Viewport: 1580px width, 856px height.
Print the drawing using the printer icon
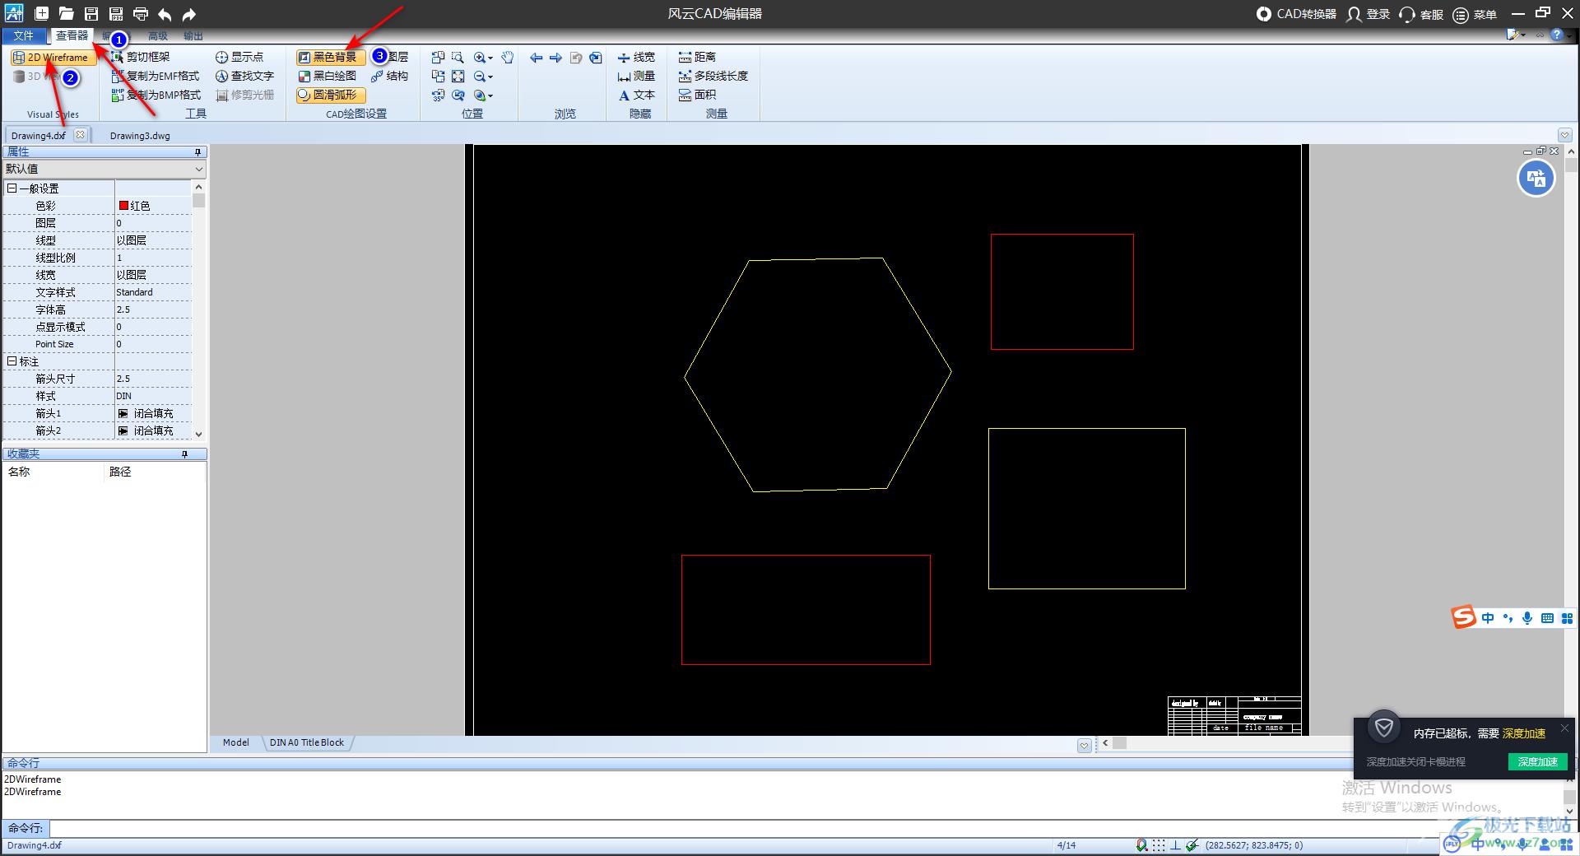[141, 13]
